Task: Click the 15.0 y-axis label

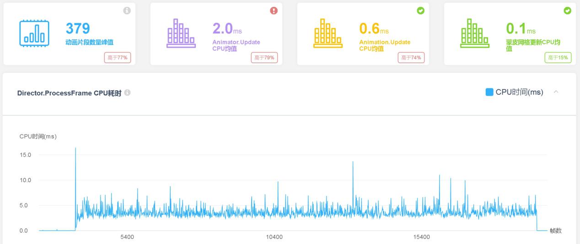Action: tap(25, 155)
